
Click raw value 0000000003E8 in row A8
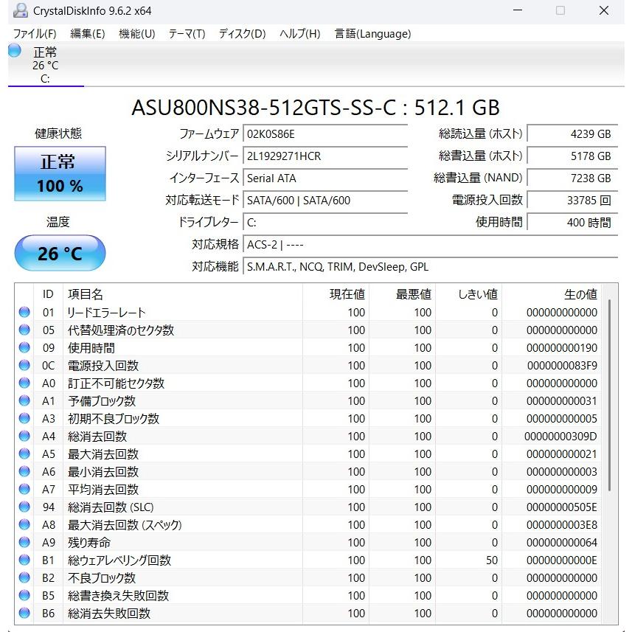(x=562, y=525)
